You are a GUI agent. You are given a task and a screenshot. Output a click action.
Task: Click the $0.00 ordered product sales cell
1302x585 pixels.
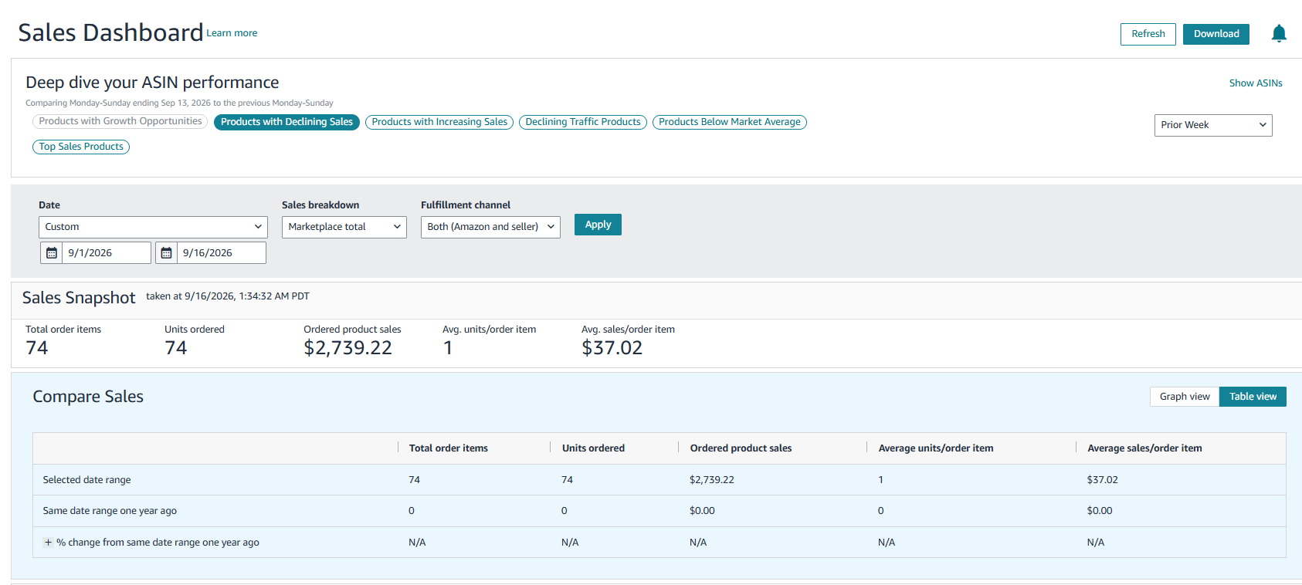point(702,511)
